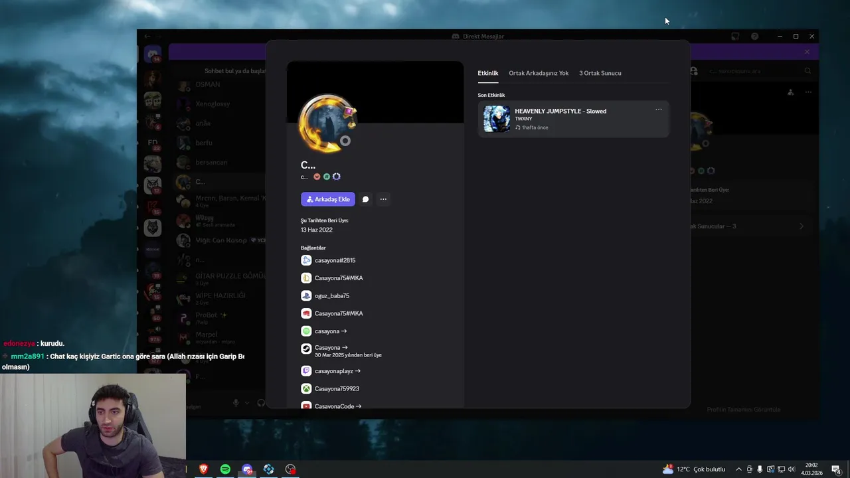The image size is (850, 478).
Task: Open the GİTAR PUZZLE GÖMÜL group chat
Action: 220,279
